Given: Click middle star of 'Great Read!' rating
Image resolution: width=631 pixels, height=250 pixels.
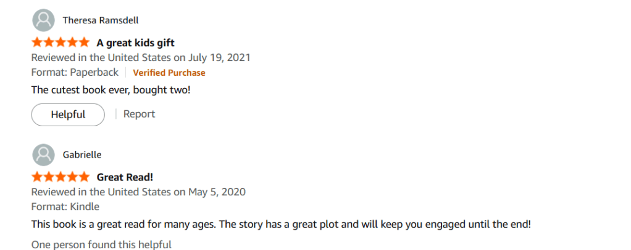Looking at the screenshot, I should coord(61,177).
